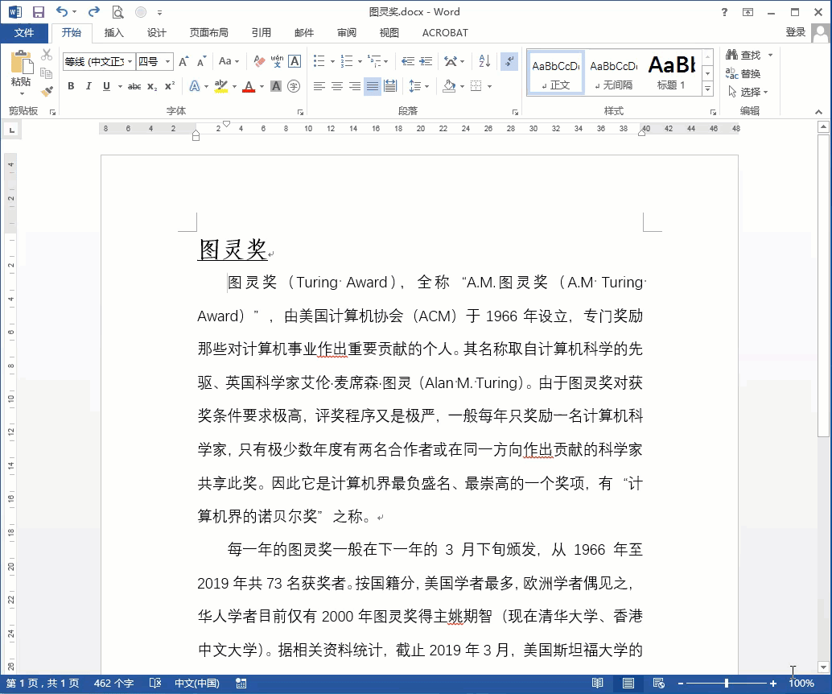Apply the Format Painter
The height and width of the screenshot is (694, 832).
tap(47, 91)
